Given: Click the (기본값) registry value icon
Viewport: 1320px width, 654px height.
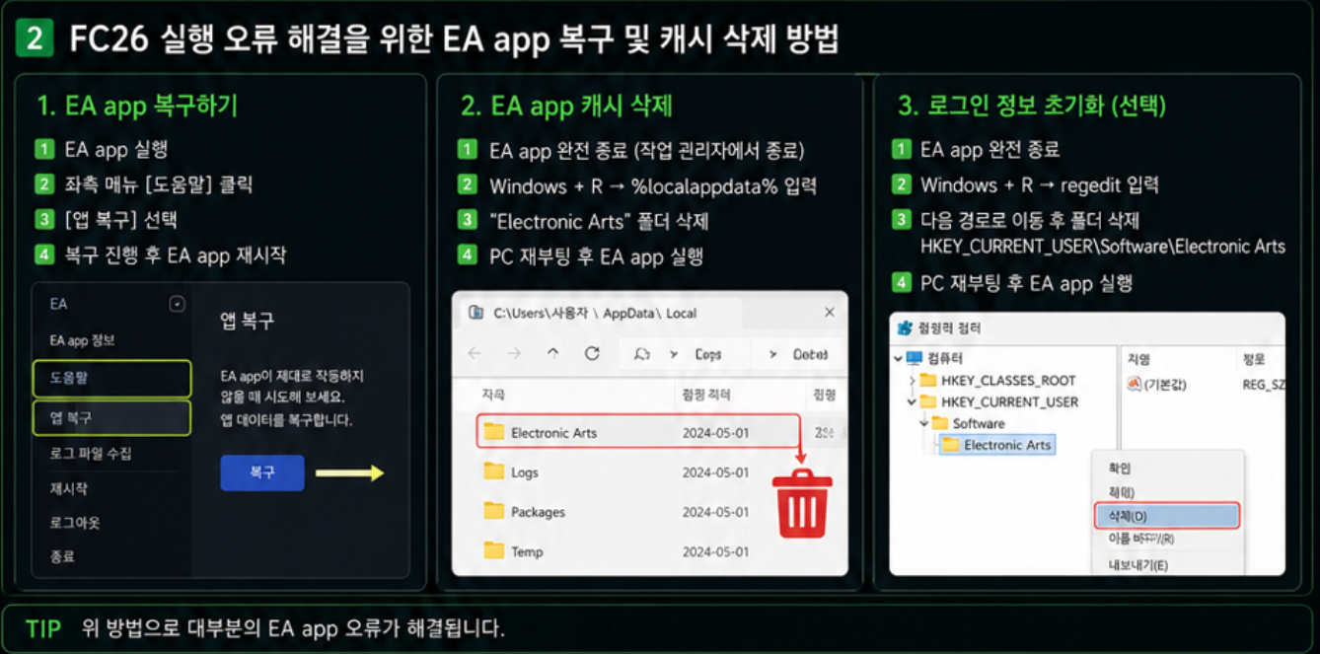Looking at the screenshot, I should coord(1135,385).
